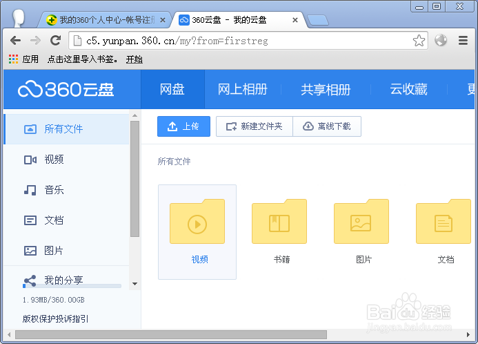Viewport: 478px width, 344px height.
Task: Reload the page with the refresh icon
Action: coord(55,40)
